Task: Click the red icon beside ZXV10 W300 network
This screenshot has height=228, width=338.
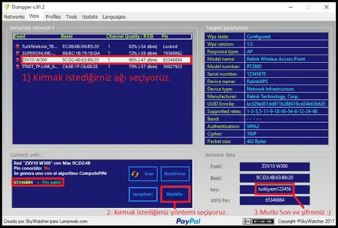Action: [18, 59]
